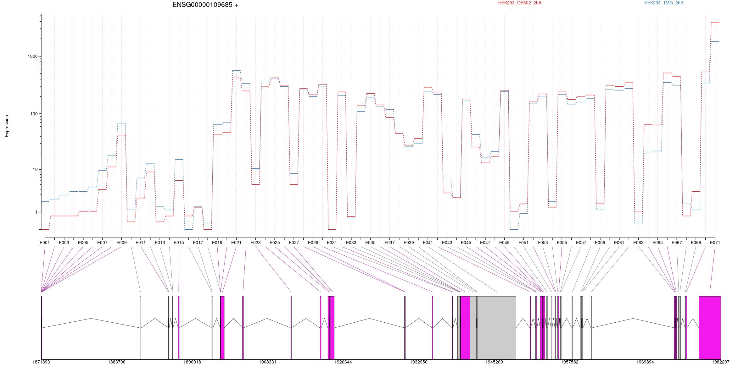The width and height of the screenshot is (755, 377).
Task: Click exon label E015
Action: [179, 243]
